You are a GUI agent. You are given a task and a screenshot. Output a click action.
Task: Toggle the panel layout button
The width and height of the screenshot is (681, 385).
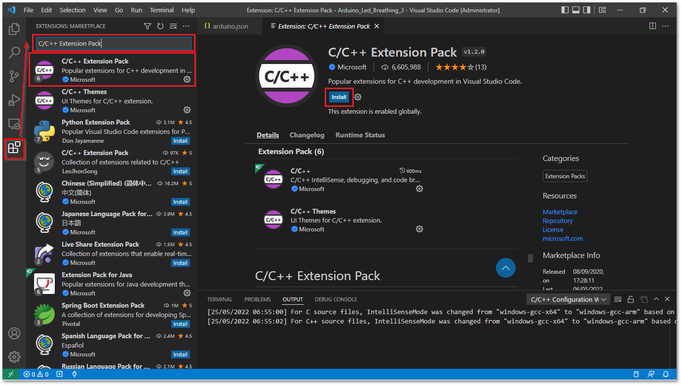pos(576,10)
